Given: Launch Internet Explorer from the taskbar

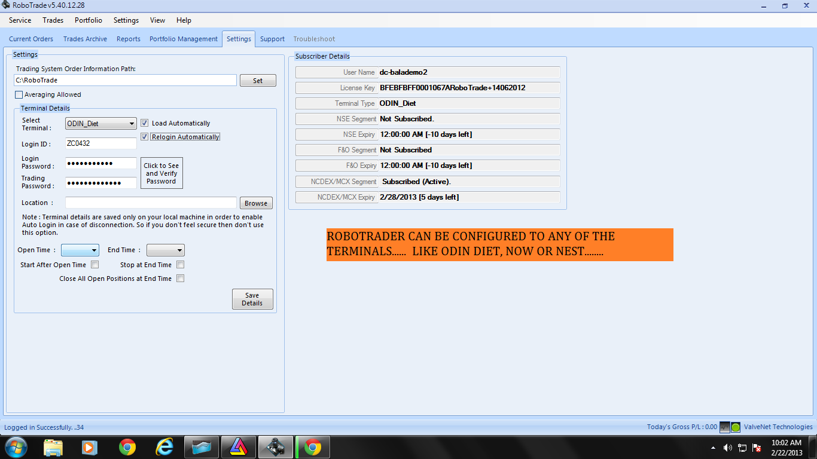Looking at the screenshot, I should tap(164, 447).
